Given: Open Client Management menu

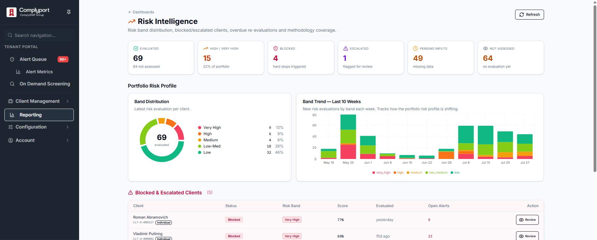Looking at the screenshot, I should (39, 101).
